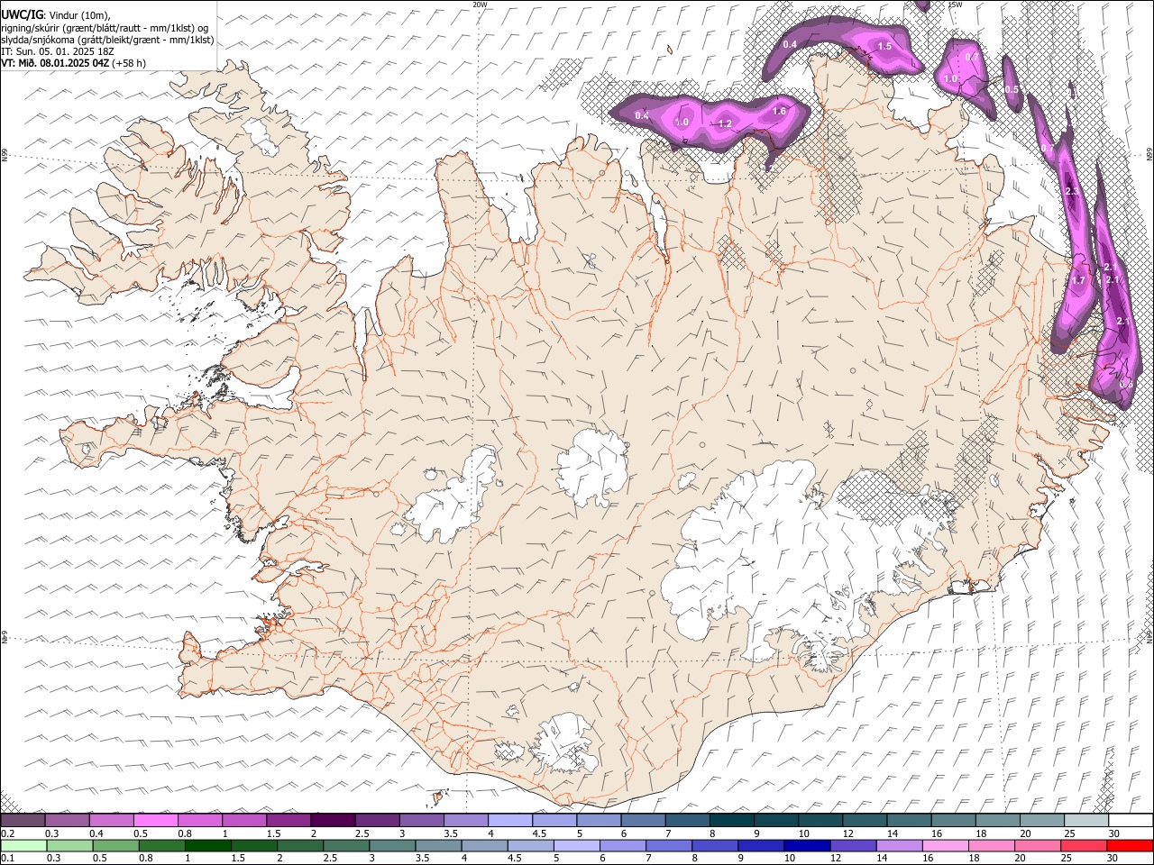1154x865 pixels.
Task: Click the darkest green swatch in lower legend
Action: [208, 845]
